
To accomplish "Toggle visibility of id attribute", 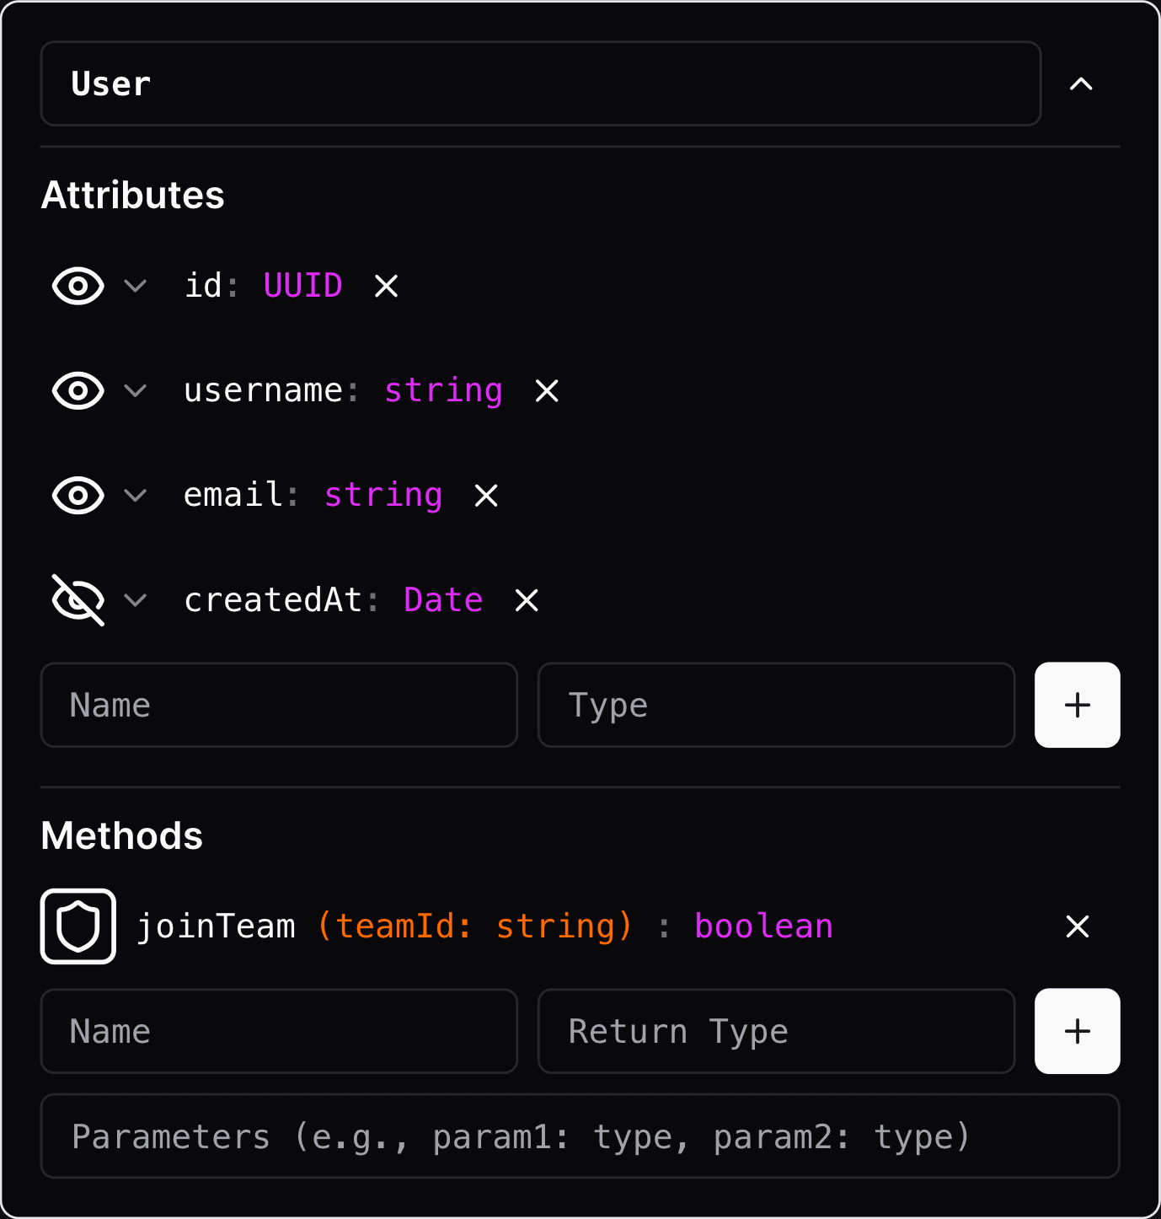I will point(78,287).
